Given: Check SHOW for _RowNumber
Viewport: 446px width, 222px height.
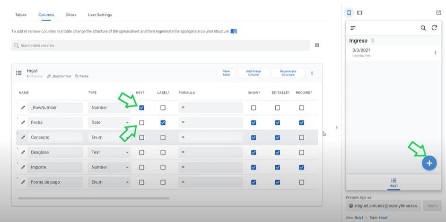Looking at the screenshot, I should (x=254, y=108).
